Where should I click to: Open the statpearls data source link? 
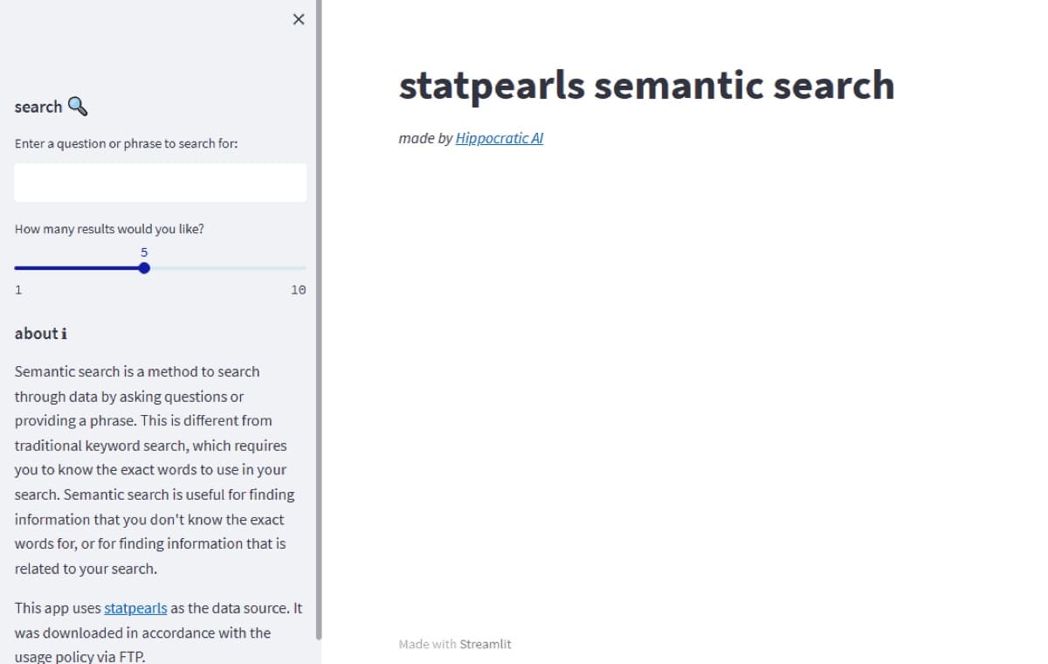(135, 608)
